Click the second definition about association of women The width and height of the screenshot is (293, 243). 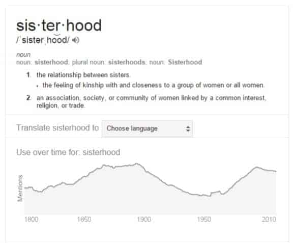(151, 102)
